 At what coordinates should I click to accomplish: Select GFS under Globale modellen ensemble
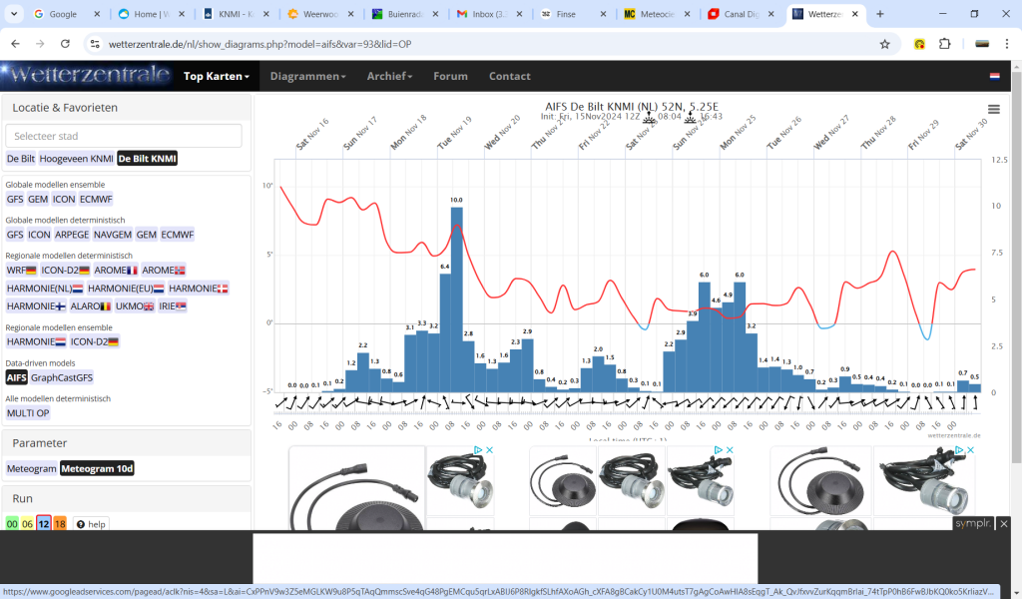coord(15,199)
